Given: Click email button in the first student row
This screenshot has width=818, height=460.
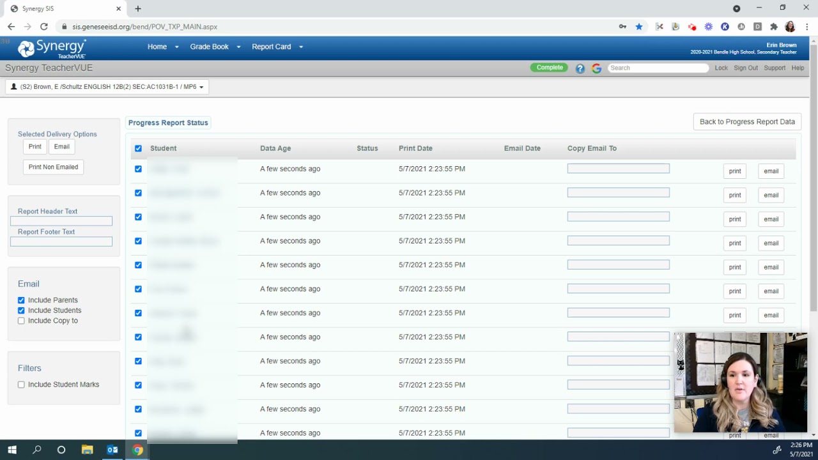Looking at the screenshot, I should pyautogui.click(x=771, y=171).
